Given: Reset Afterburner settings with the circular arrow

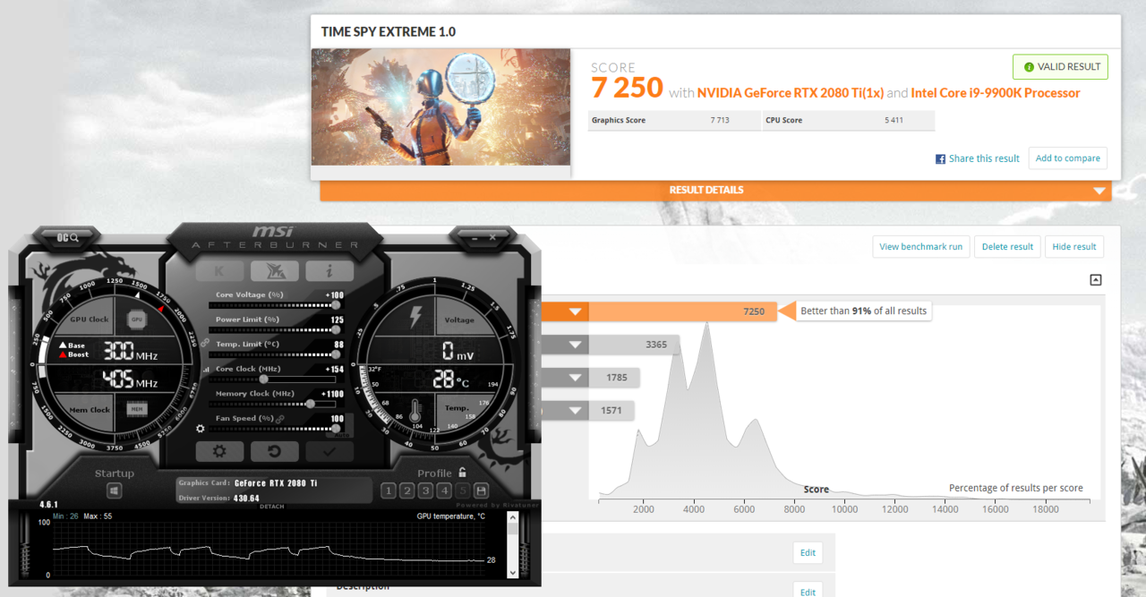Looking at the screenshot, I should pos(274,451).
